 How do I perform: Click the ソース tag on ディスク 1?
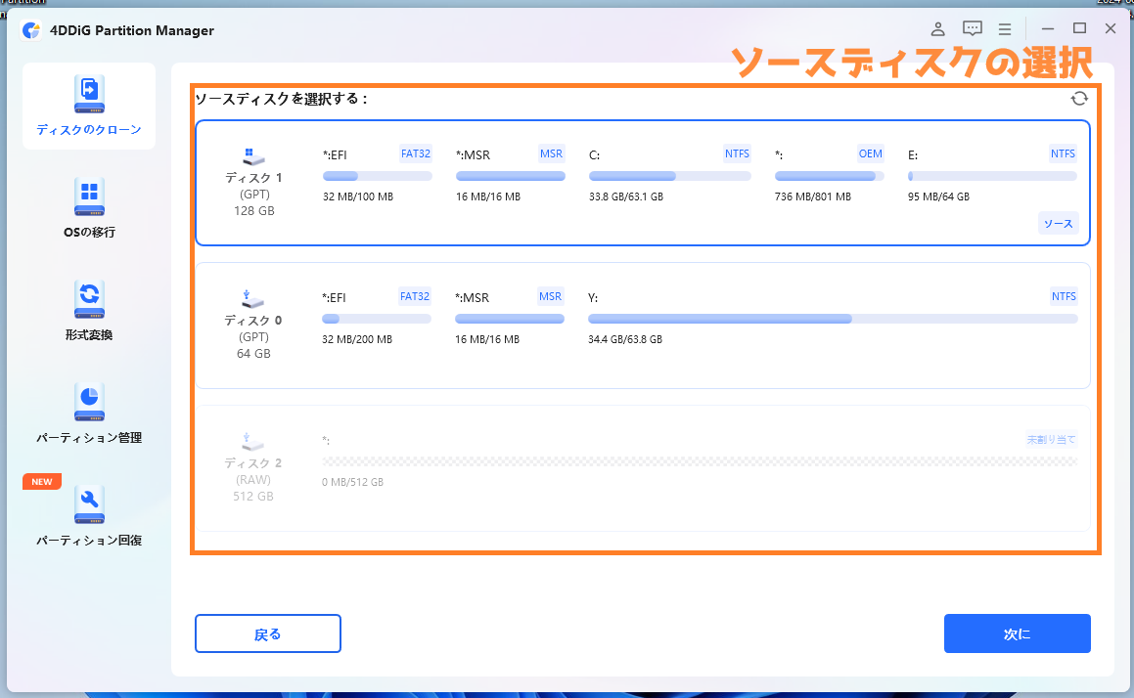point(1058,223)
